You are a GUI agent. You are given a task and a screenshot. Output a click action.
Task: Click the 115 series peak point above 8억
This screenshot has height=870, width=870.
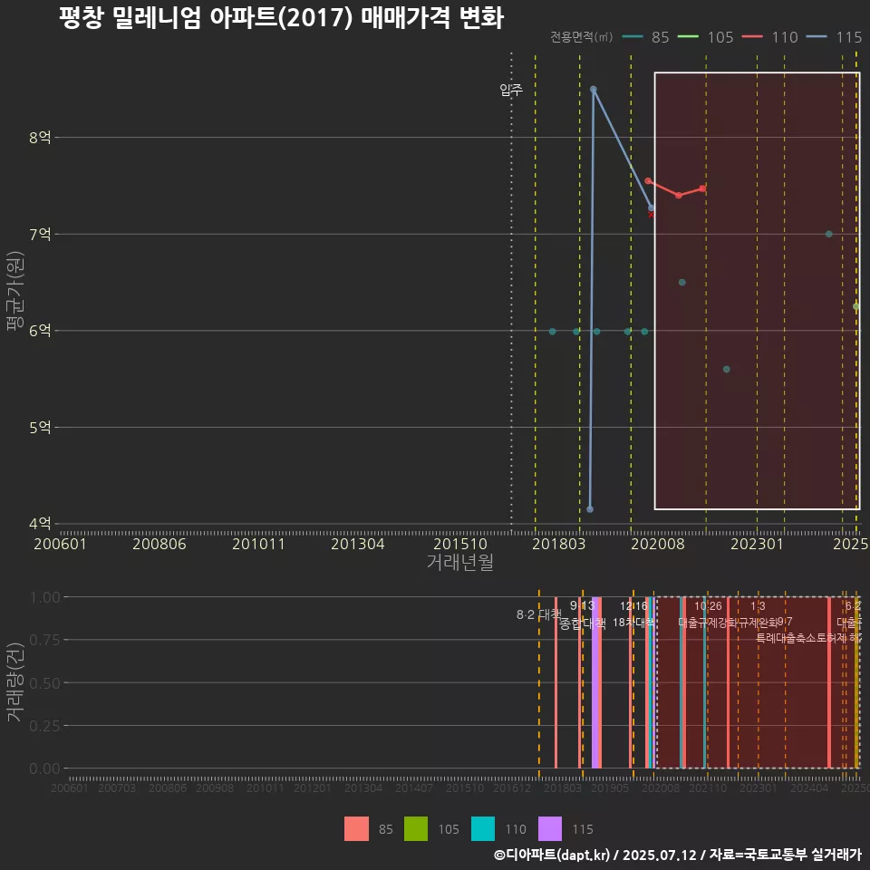click(x=593, y=90)
